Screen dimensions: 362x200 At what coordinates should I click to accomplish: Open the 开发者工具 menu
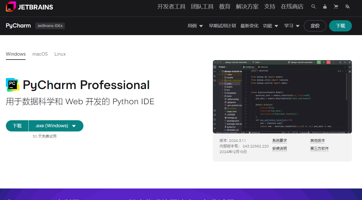point(171,6)
